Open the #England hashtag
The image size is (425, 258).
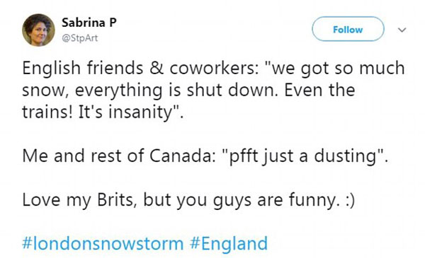point(229,243)
